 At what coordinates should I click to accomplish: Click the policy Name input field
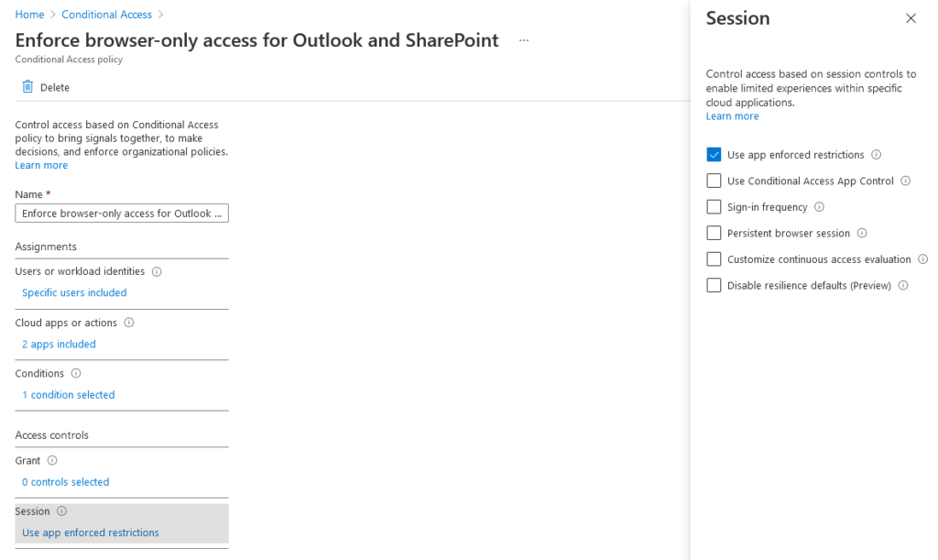[122, 214]
